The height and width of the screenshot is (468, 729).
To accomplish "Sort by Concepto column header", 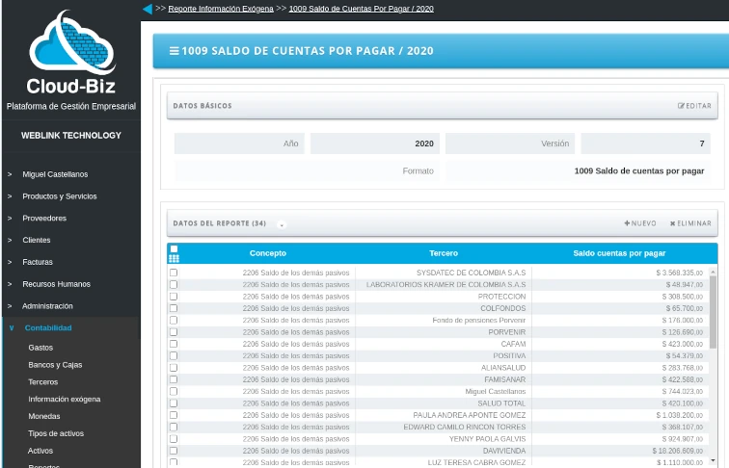I will (x=268, y=253).
